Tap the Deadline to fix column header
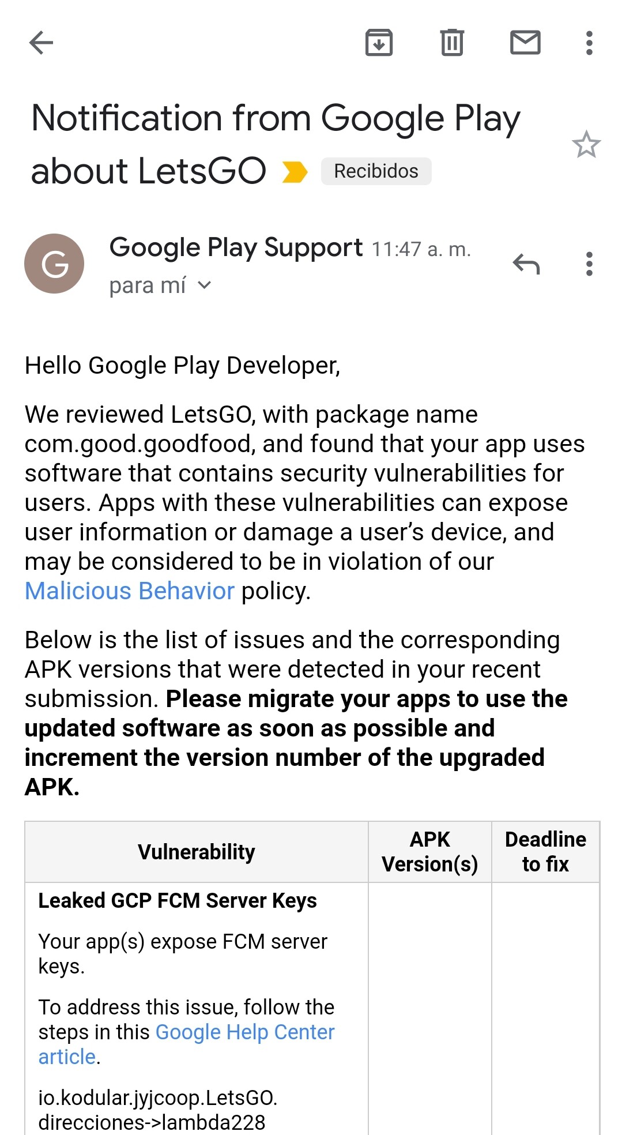The width and height of the screenshot is (622, 1135). pyautogui.click(x=545, y=852)
